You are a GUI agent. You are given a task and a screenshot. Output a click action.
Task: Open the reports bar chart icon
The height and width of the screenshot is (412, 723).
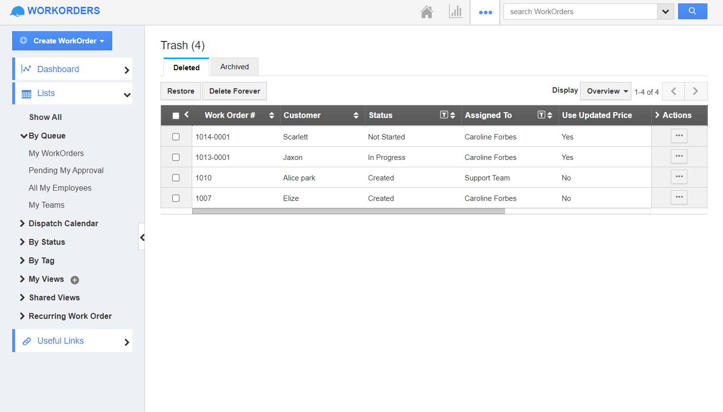click(x=456, y=12)
